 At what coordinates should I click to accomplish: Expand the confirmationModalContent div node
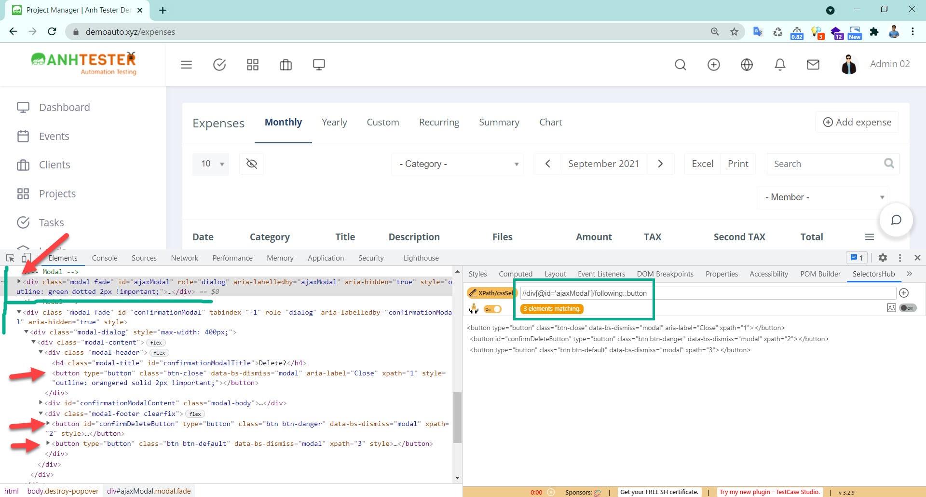(x=41, y=402)
